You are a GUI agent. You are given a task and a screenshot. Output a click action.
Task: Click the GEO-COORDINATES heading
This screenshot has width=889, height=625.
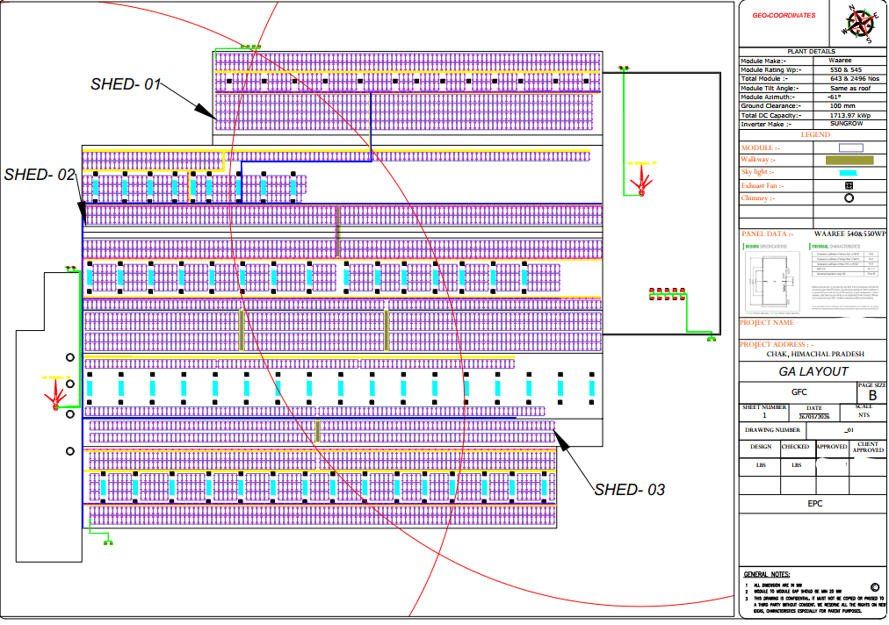pos(784,15)
